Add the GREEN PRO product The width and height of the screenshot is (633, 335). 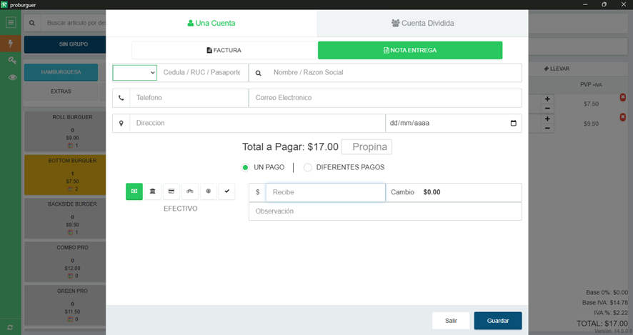(65, 305)
